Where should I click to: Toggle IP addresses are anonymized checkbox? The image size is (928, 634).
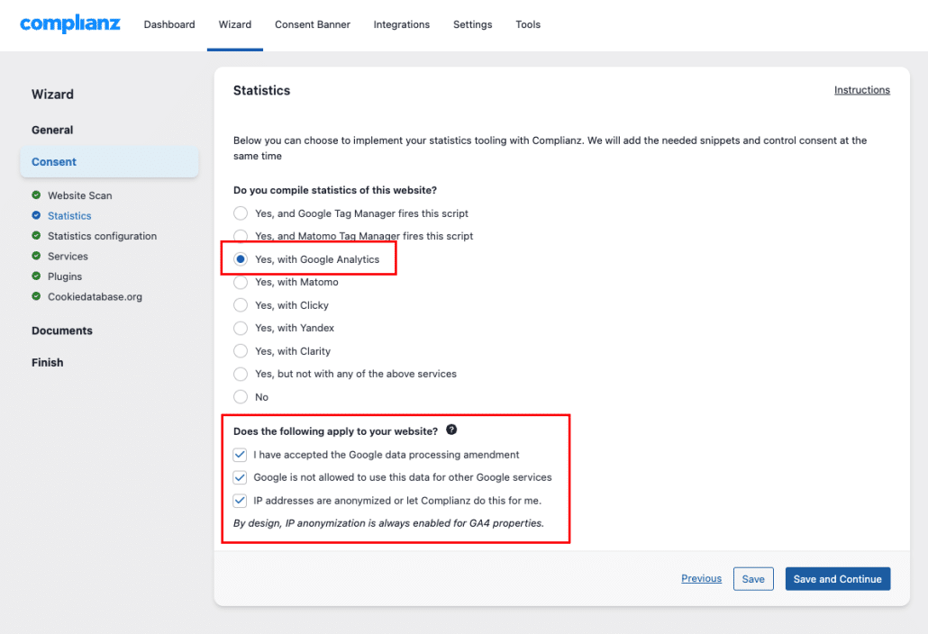pos(240,501)
